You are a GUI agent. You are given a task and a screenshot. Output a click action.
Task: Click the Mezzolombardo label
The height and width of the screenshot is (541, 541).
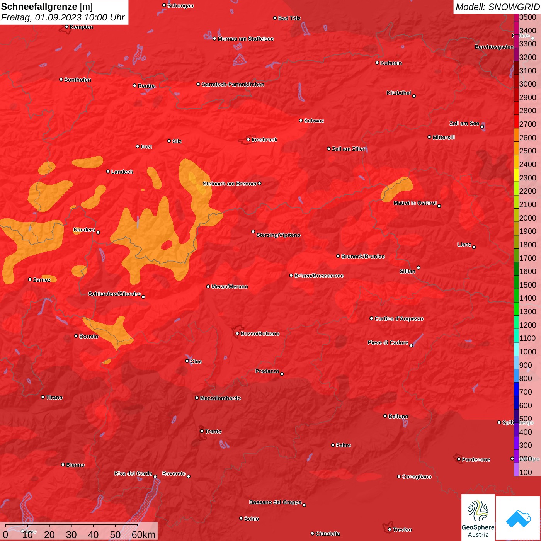pos(220,398)
